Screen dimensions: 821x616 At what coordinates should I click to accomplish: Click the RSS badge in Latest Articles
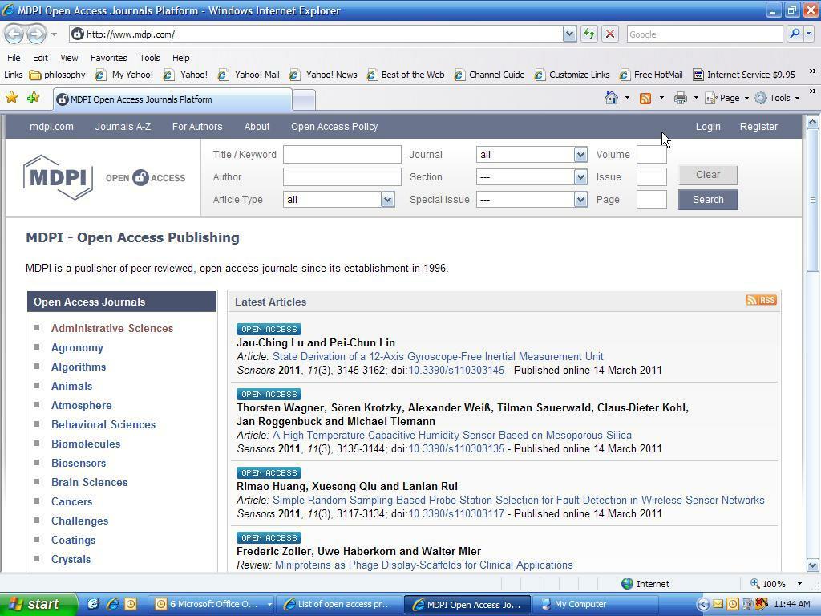[x=761, y=300]
